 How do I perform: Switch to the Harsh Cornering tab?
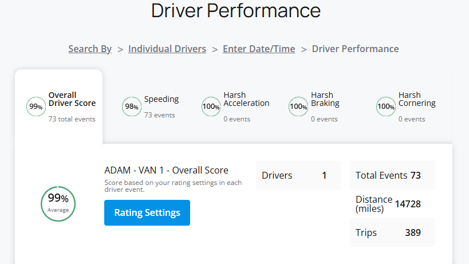[406, 107]
